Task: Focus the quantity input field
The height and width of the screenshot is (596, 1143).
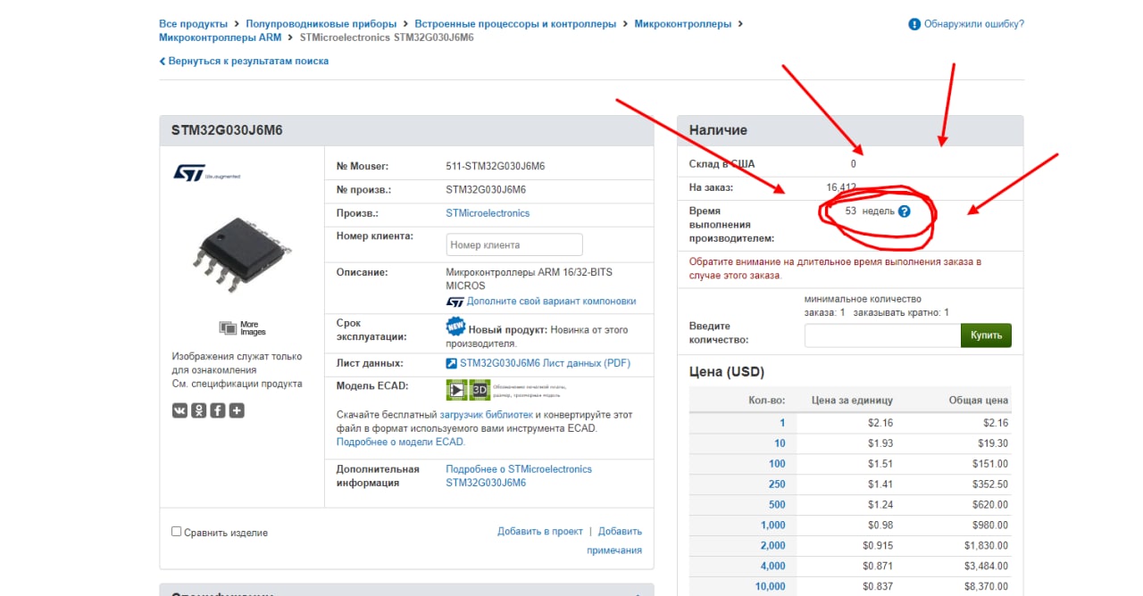Action: 882,335
